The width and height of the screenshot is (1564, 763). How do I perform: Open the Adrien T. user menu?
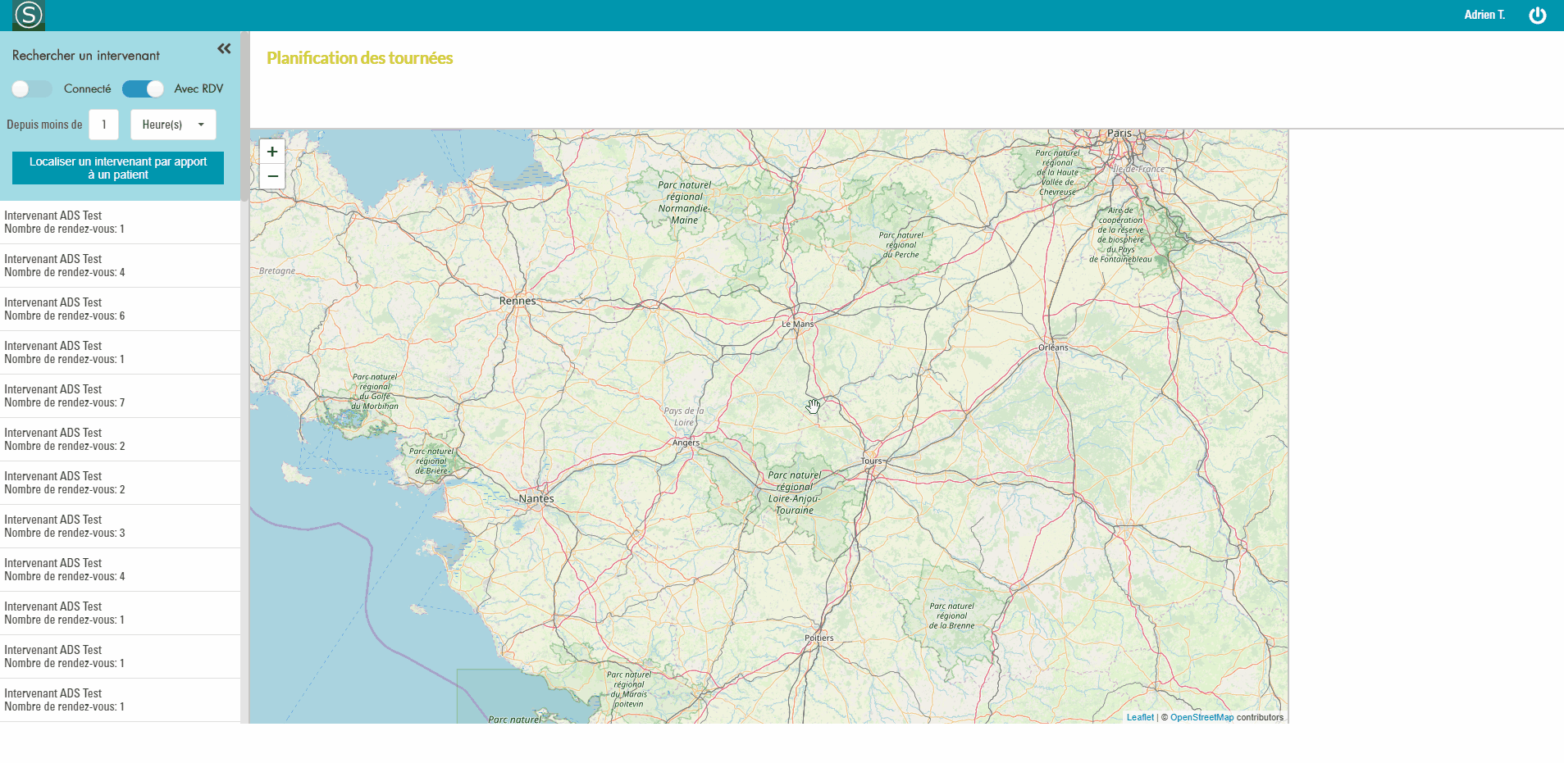(x=1484, y=15)
